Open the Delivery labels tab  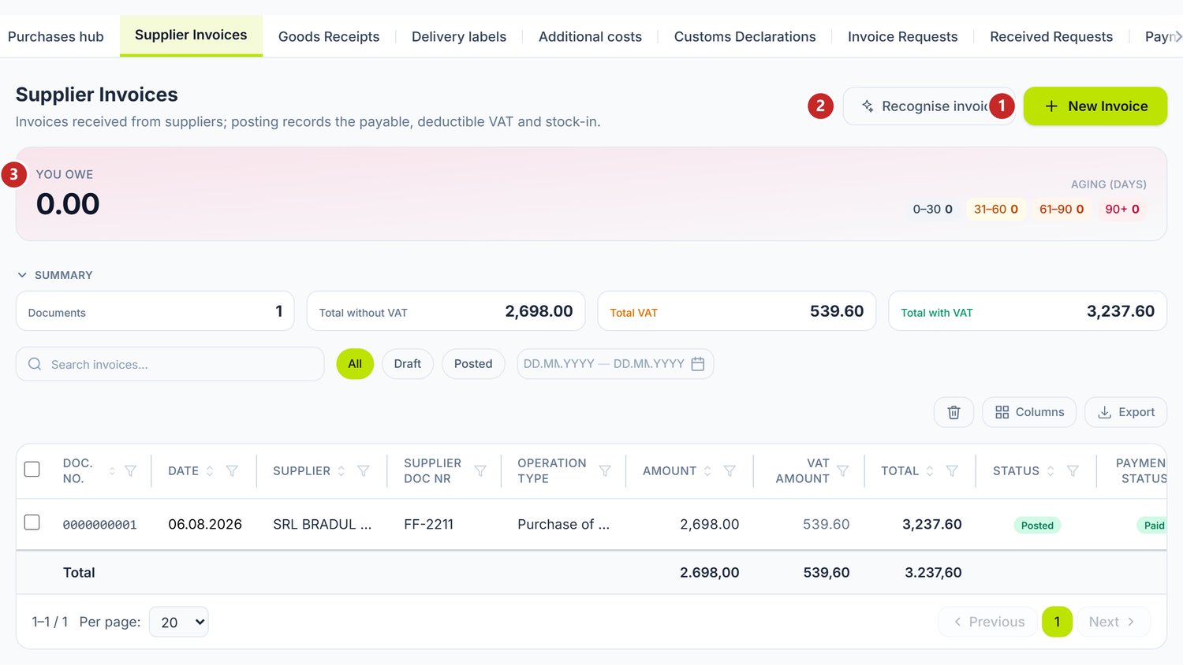pos(459,37)
